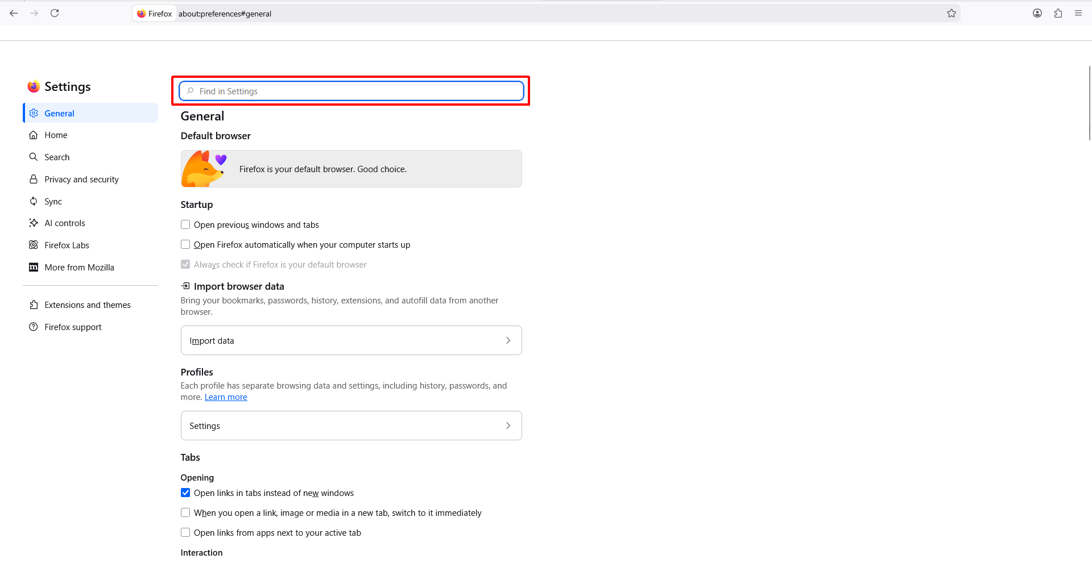Screen dimensions: 1092x563
Task: Expand Profiles Settings using its chevron arrow
Action: pos(508,426)
